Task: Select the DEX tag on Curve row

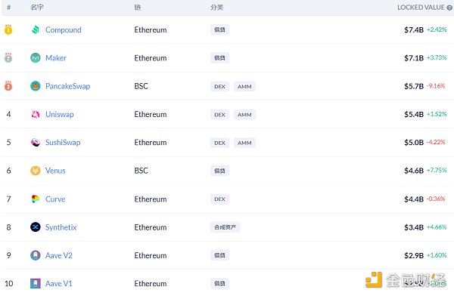Action: pos(219,199)
